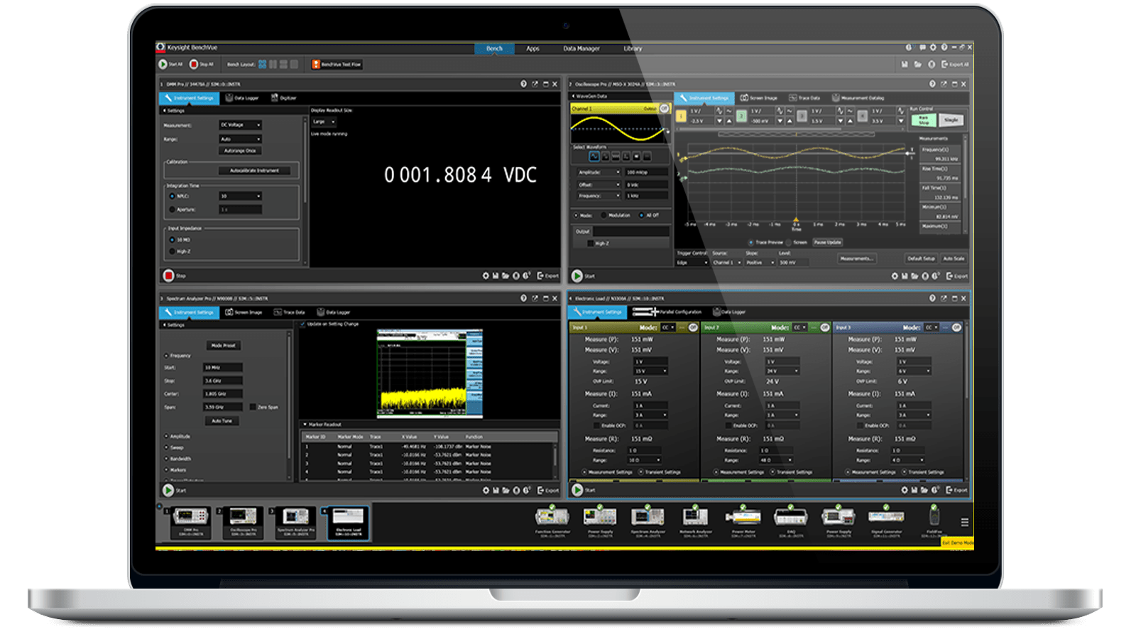Click Export in the DMM panel
The image size is (1136, 639).
tap(548, 275)
